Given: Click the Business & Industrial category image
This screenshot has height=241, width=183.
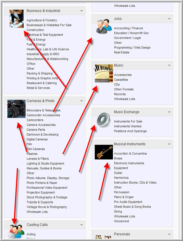Looking at the screenshot, I should [16, 18].
